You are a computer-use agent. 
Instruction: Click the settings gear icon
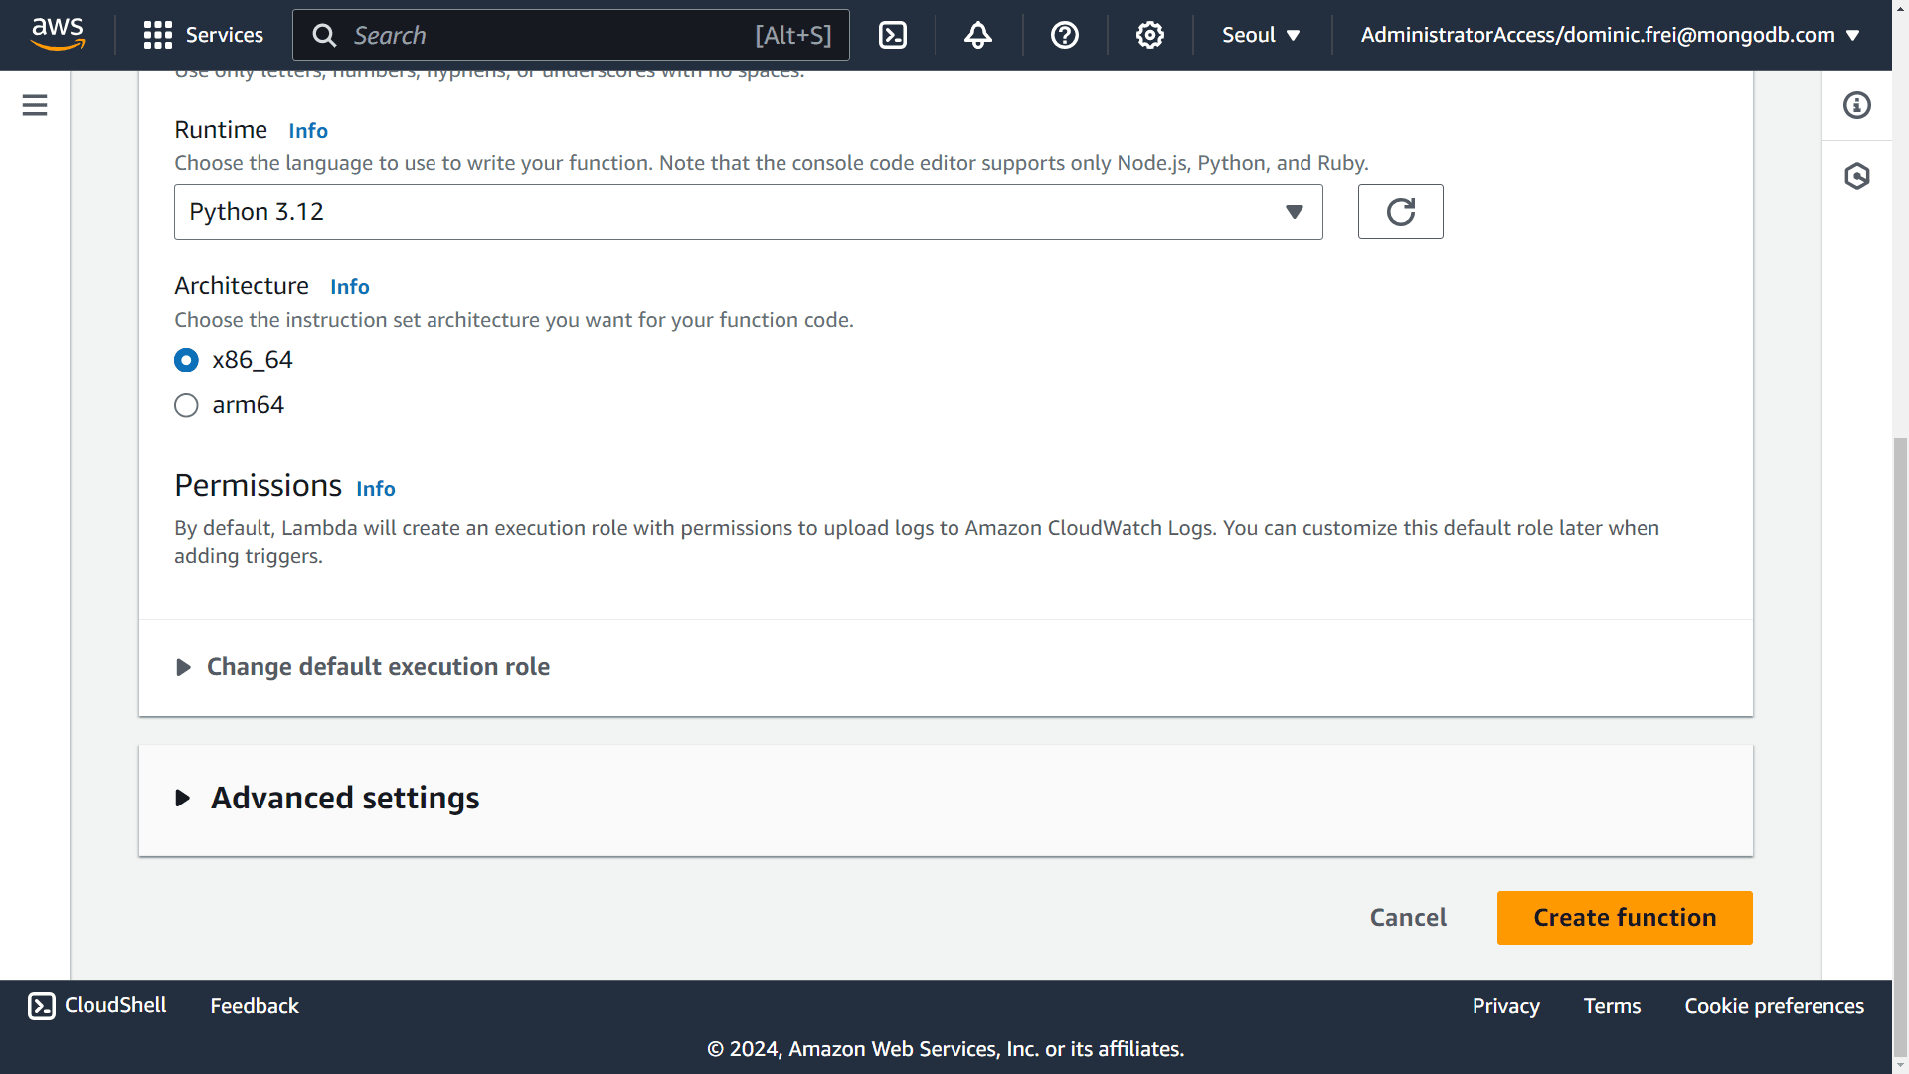click(1149, 36)
